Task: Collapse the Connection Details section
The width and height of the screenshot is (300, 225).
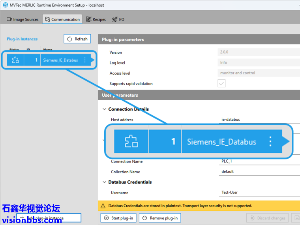Action: (x=105, y=109)
